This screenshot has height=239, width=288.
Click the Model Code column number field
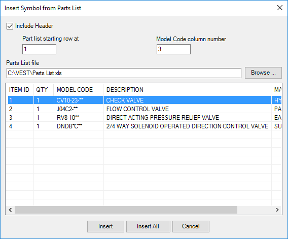[173, 49]
